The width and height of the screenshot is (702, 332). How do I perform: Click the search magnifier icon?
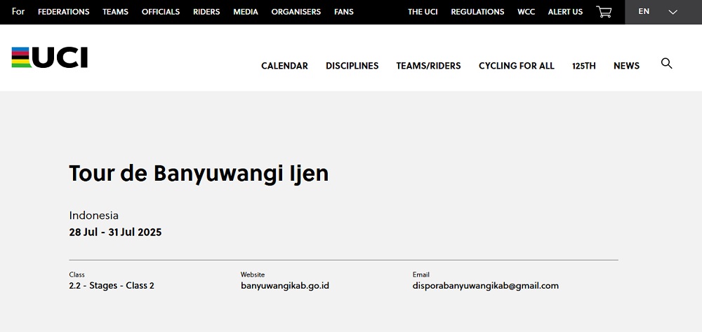tap(667, 64)
